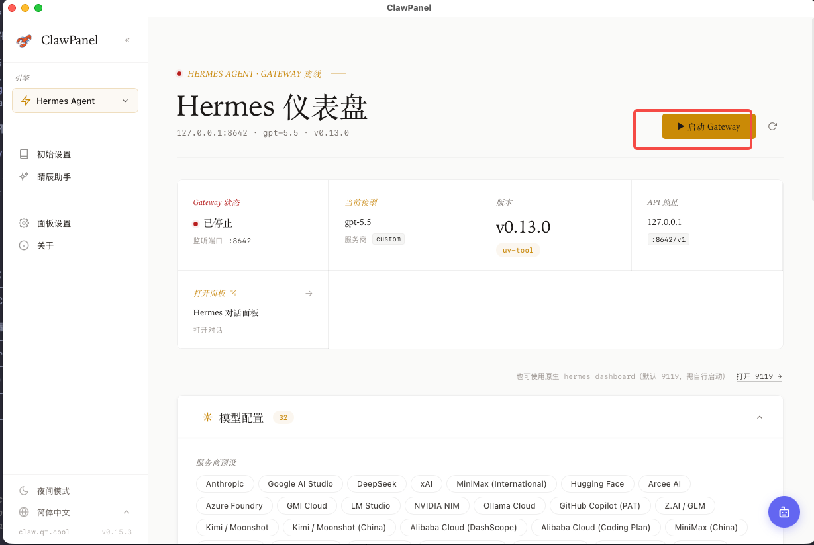Select the Arcee AI preset
The image size is (814, 545).
pos(664,483)
